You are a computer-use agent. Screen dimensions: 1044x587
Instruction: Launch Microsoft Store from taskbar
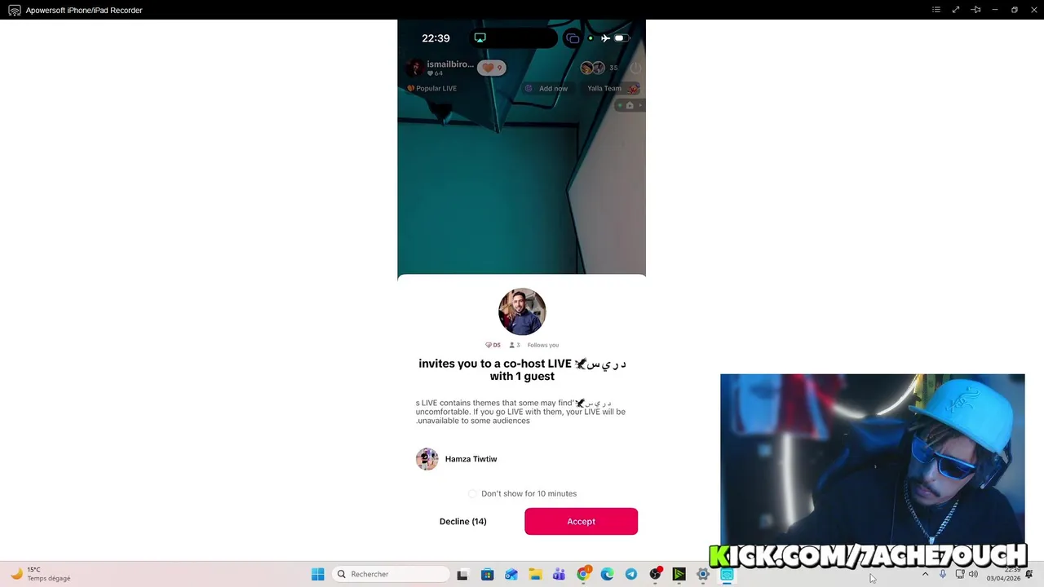(x=487, y=574)
